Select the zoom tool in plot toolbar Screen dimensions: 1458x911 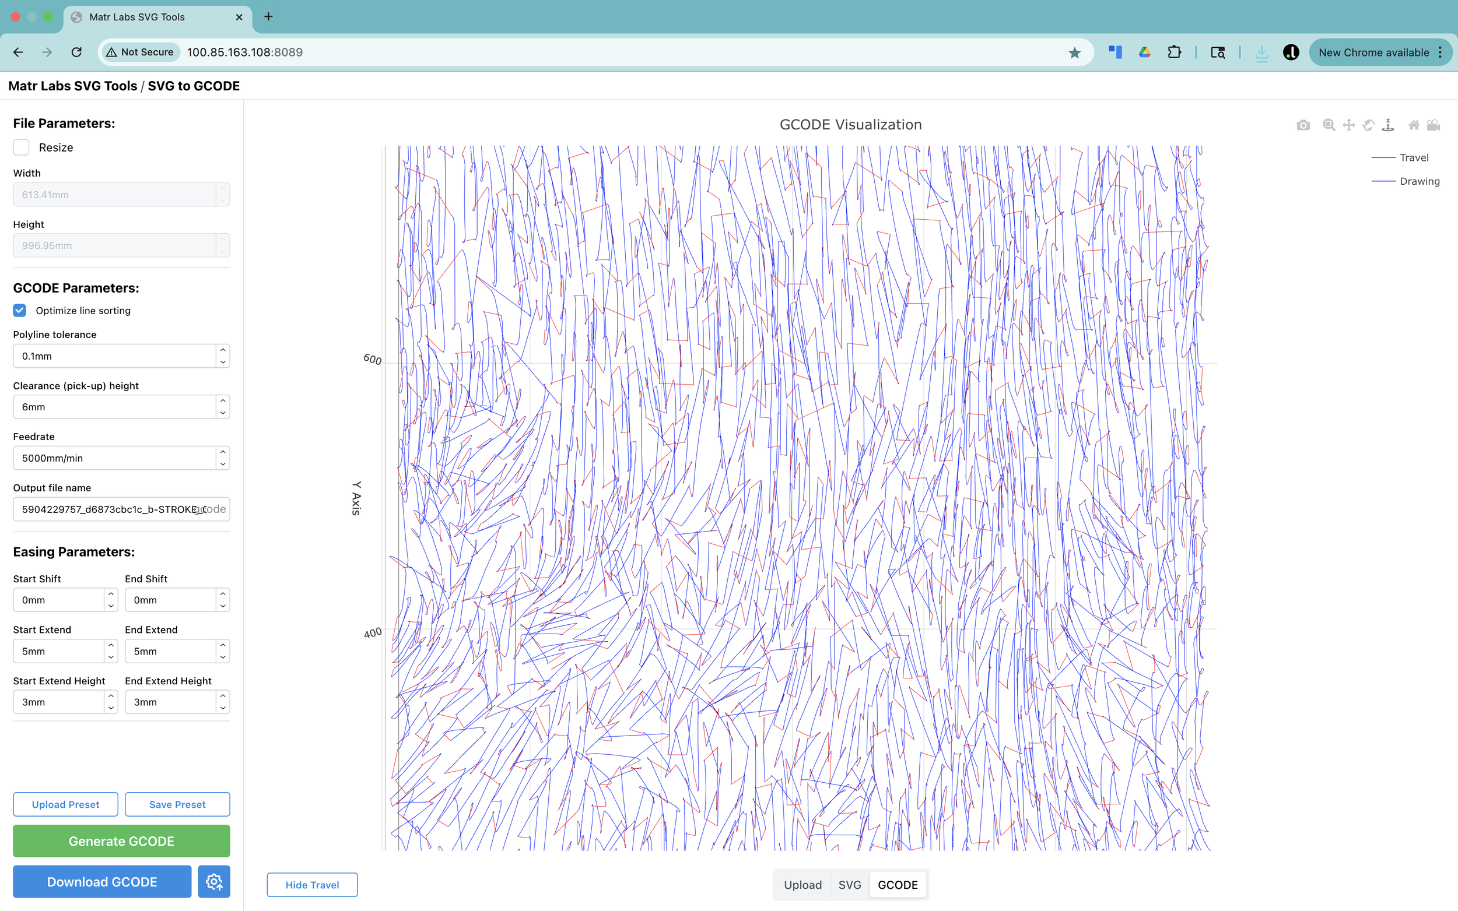(x=1329, y=125)
